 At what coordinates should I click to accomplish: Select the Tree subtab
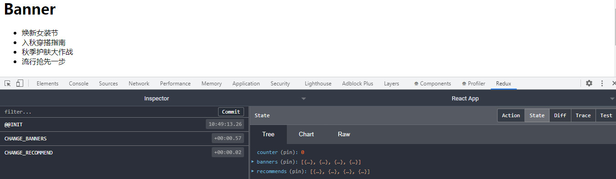coord(268,134)
